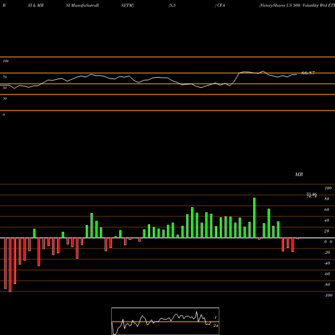Click the RSI axis label 50
The width and height of the screenshot is (335, 335).
5,88
